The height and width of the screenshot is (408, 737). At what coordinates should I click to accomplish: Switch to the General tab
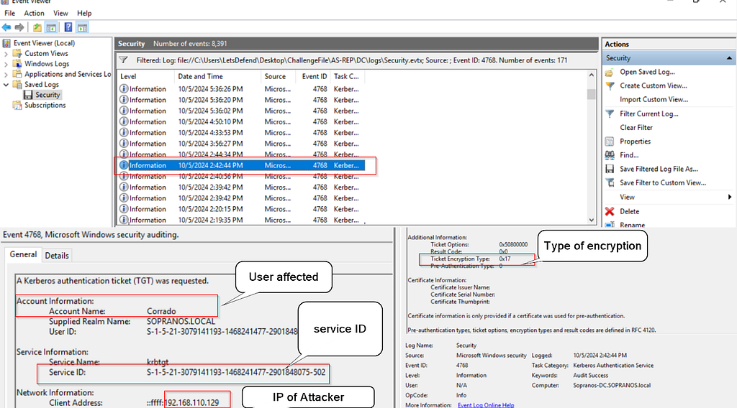[23, 254]
